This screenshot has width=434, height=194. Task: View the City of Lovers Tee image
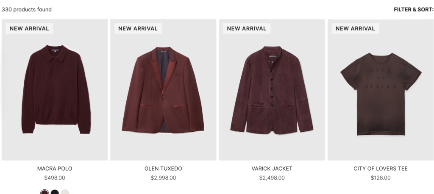tap(381, 90)
